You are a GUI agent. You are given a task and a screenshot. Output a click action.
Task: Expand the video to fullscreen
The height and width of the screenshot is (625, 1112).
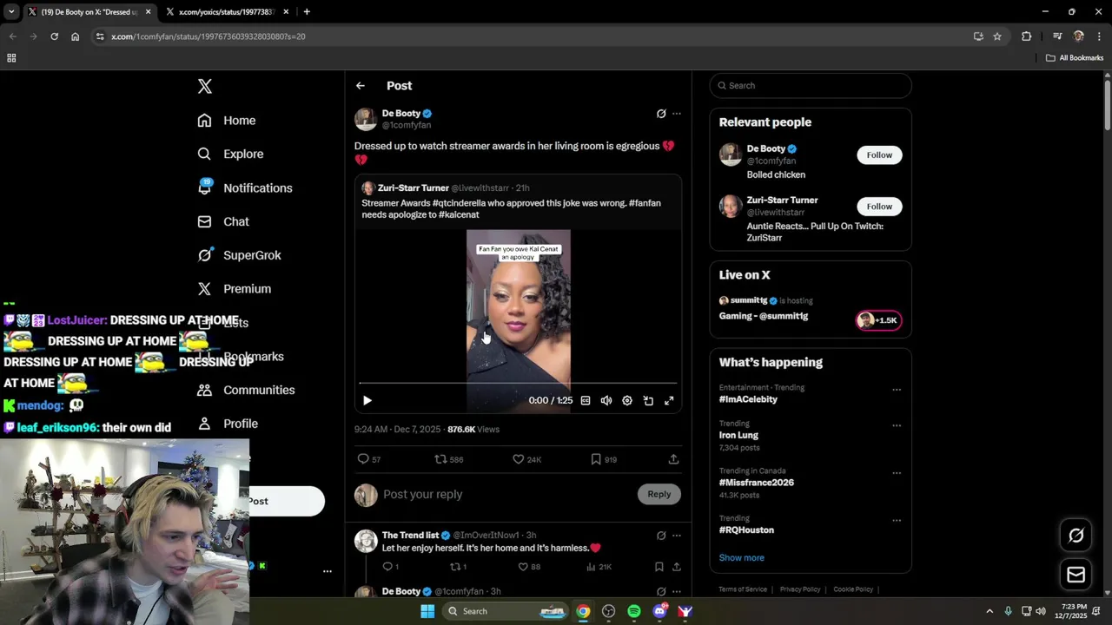tap(669, 400)
